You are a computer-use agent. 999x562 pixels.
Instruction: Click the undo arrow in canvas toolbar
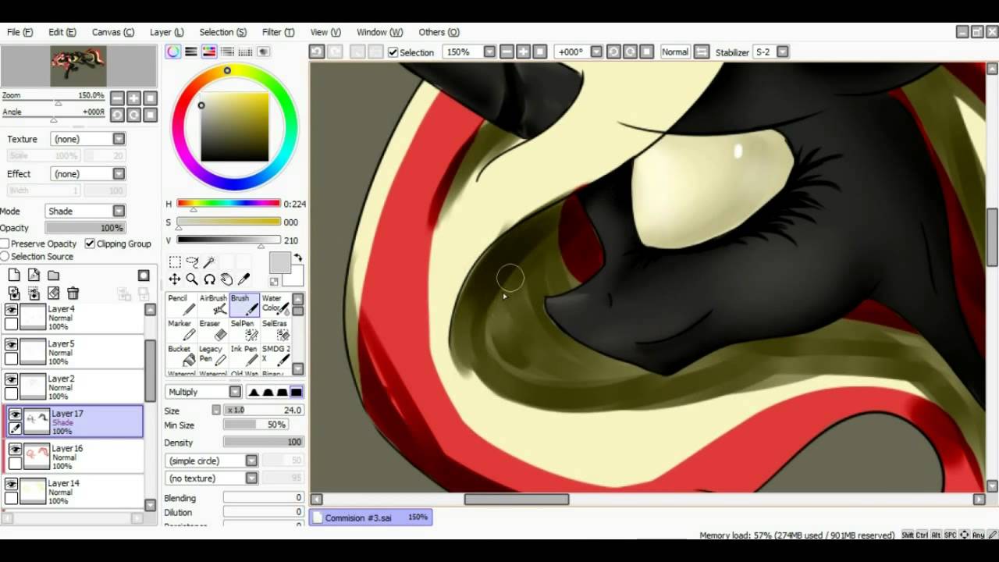(316, 52)
